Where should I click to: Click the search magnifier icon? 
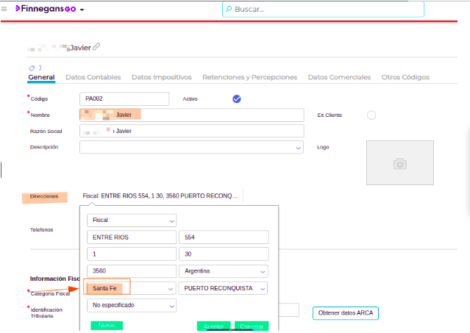click(x=229, y=10)
